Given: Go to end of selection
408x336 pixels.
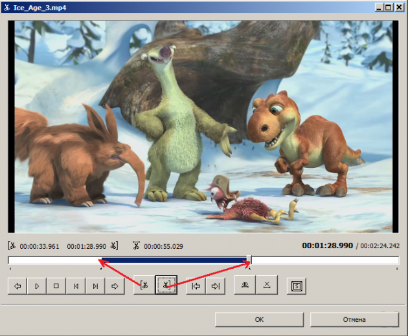Looking at the screenshot, I should [216, 286].
